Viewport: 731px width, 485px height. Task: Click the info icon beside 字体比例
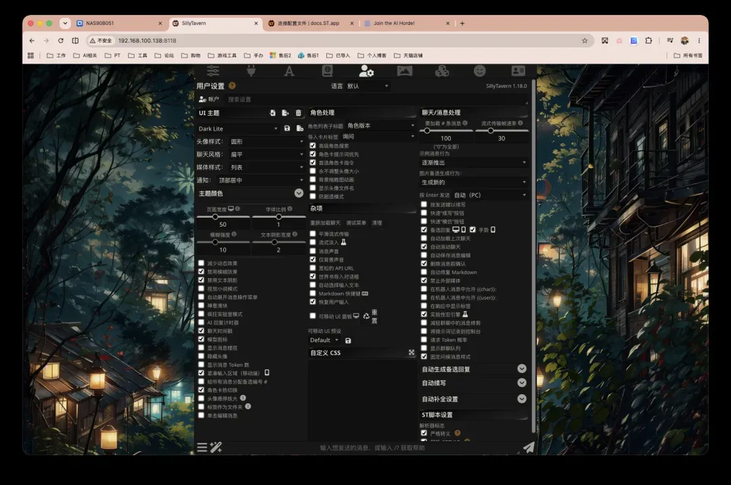click(x=290, y=209)
